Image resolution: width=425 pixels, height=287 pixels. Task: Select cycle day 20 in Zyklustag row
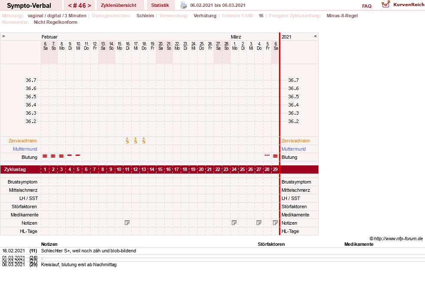[201, 169]
